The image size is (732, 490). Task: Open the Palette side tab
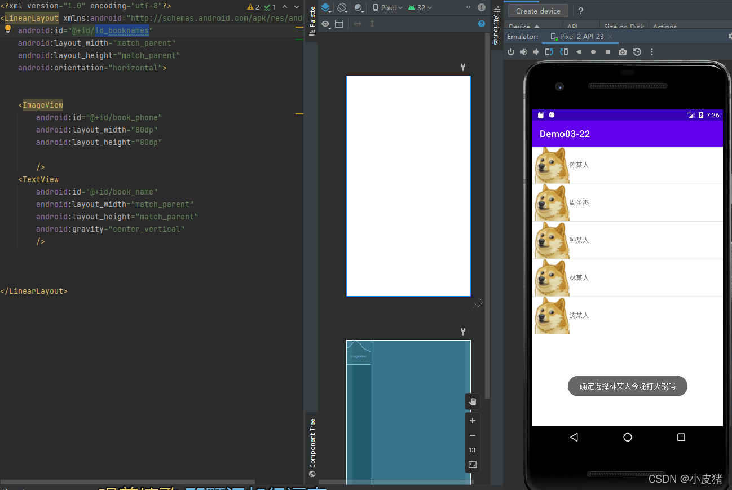(312, 20)
